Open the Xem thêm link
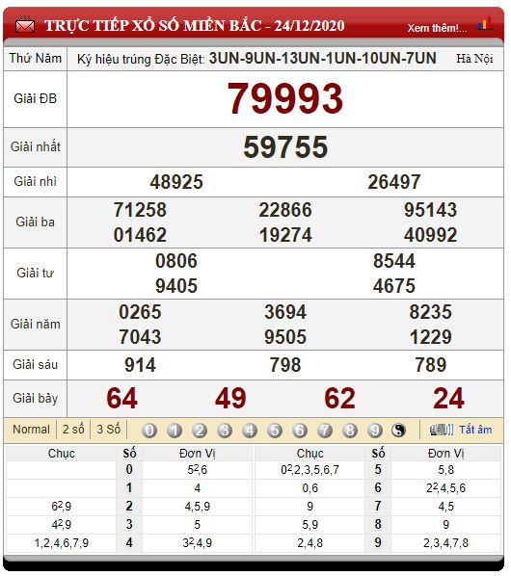 point(437,28)
